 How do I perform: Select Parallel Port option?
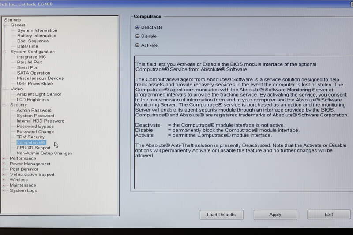(30, 62)
